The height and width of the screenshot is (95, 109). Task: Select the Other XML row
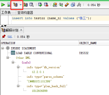point(23,58)
